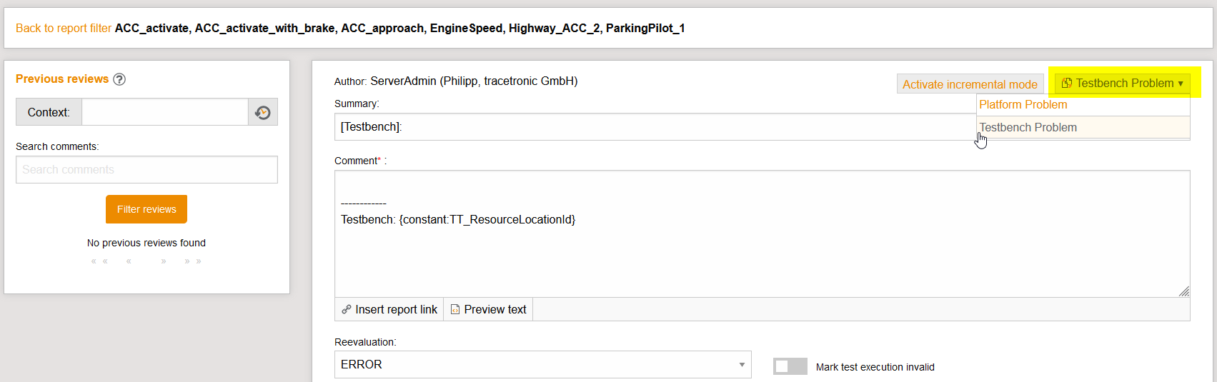Choose Testbench Problem in the open list

tap(1028, 128)
